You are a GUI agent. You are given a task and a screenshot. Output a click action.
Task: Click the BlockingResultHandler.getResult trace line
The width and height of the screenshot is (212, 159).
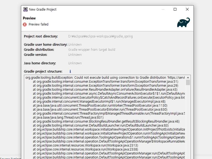tap(106, 122)
